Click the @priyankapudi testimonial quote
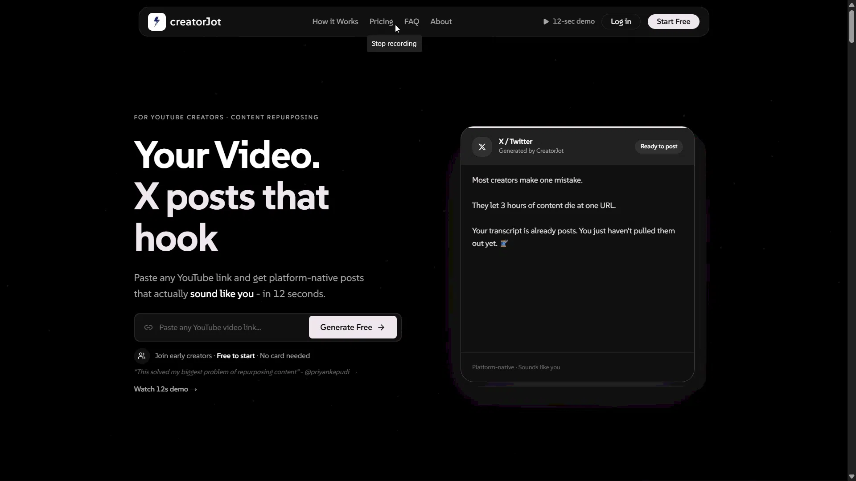 pyautogui.click(x=242, y=372)
